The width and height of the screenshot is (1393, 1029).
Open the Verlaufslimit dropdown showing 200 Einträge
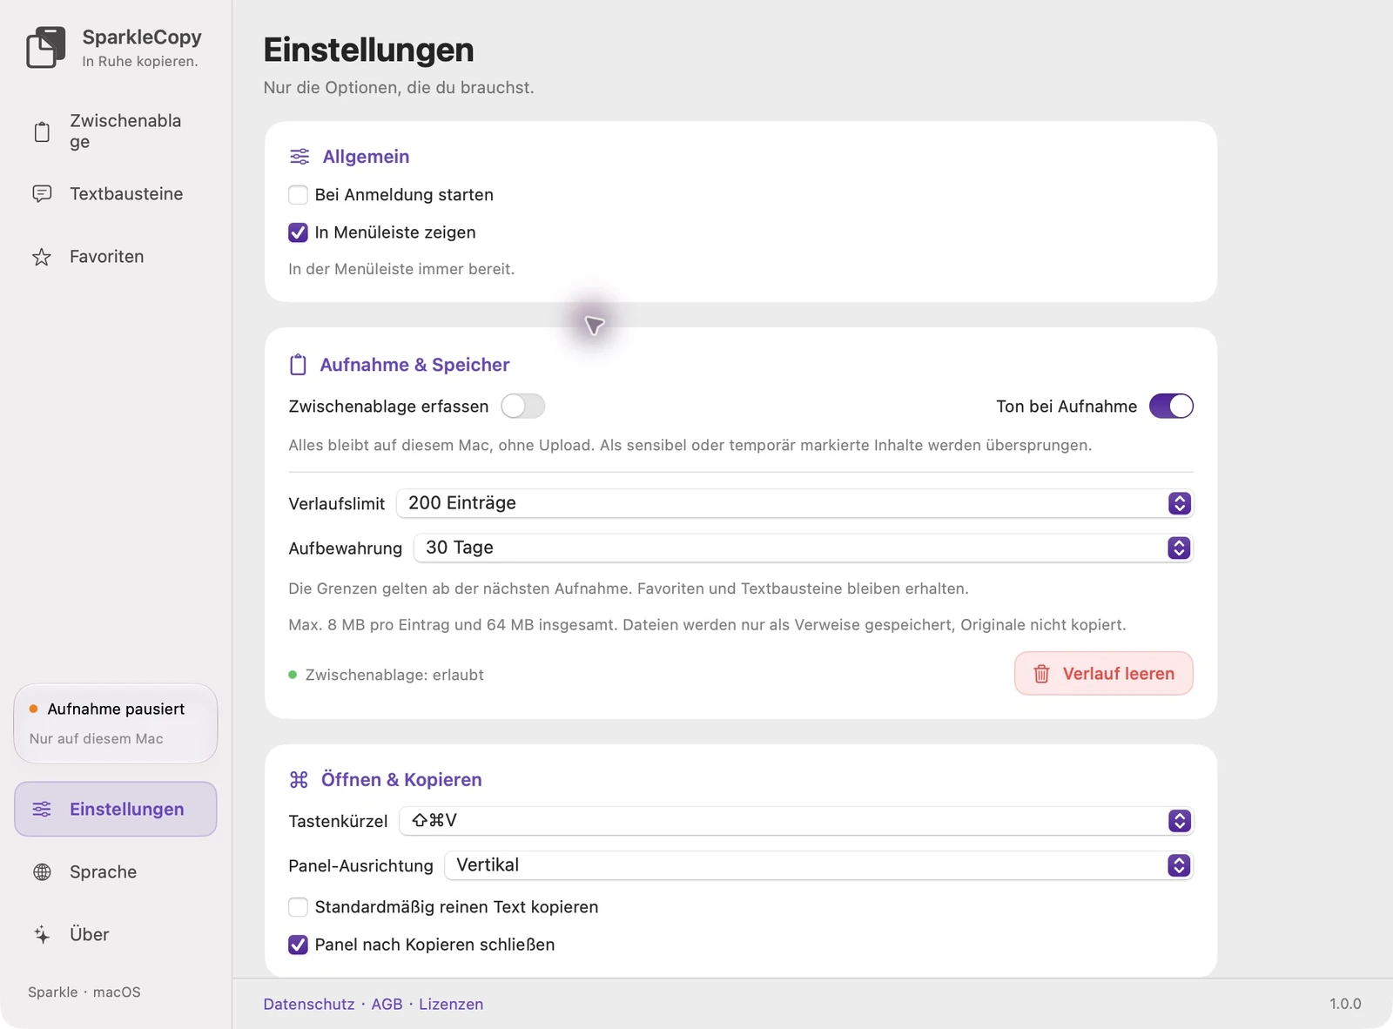pyautogui.click(x=794, y=503)
